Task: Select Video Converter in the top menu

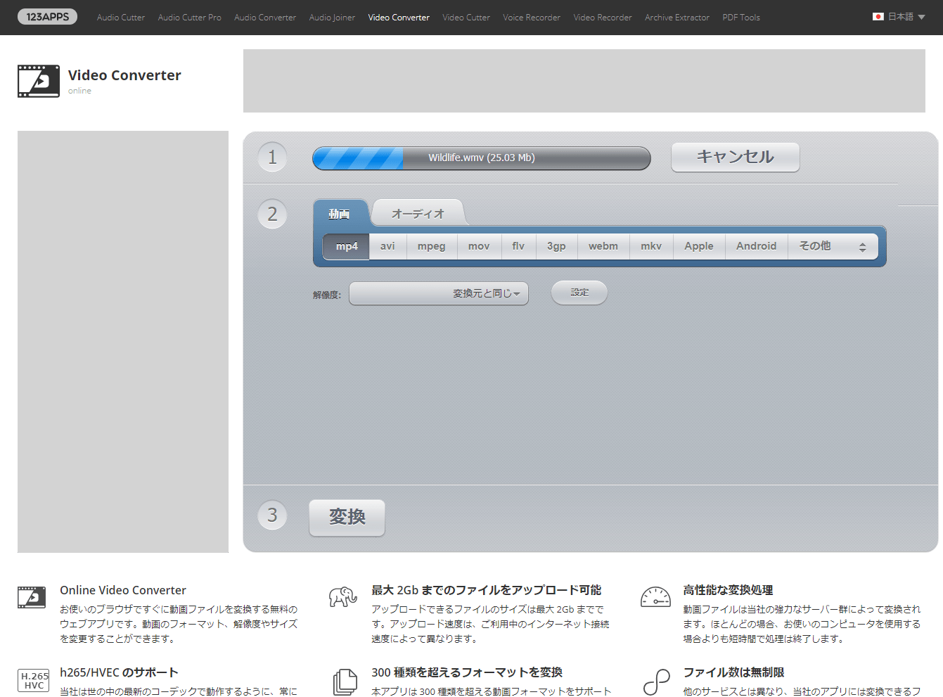Action: [x=399, y=18]
